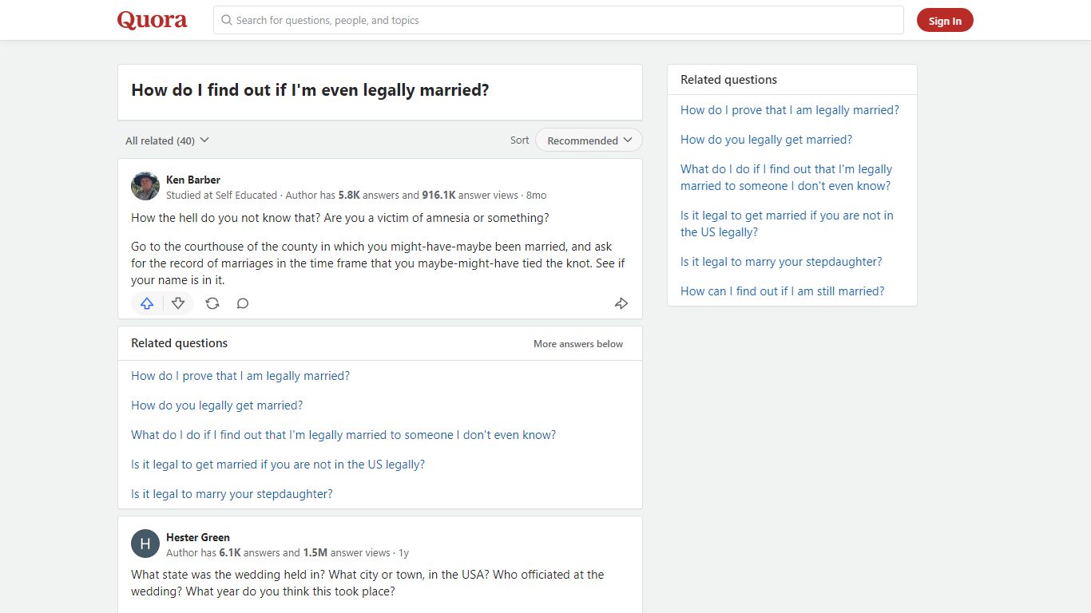Image resolution: width=1091 pixels, height=613 pixels.
Task: Focus the Quora search field
Action: click(558, 20)
